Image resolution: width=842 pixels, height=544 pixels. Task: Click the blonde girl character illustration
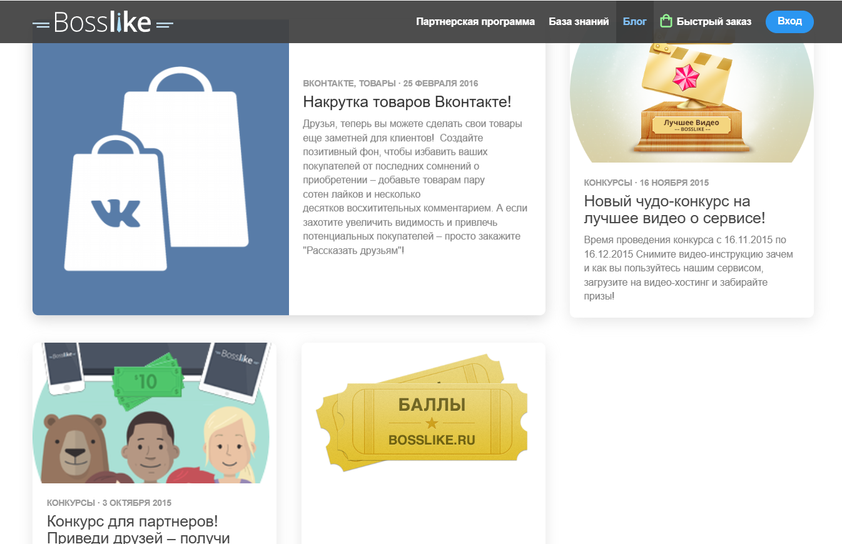[230, 448]
